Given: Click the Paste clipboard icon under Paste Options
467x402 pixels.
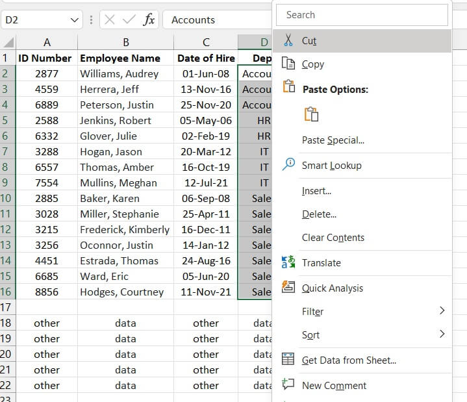Looking at the screenshot, I should 311,114.
